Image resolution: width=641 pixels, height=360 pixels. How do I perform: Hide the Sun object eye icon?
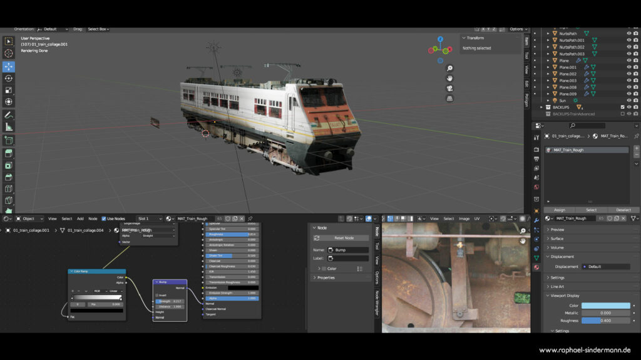tap(629, 101)
